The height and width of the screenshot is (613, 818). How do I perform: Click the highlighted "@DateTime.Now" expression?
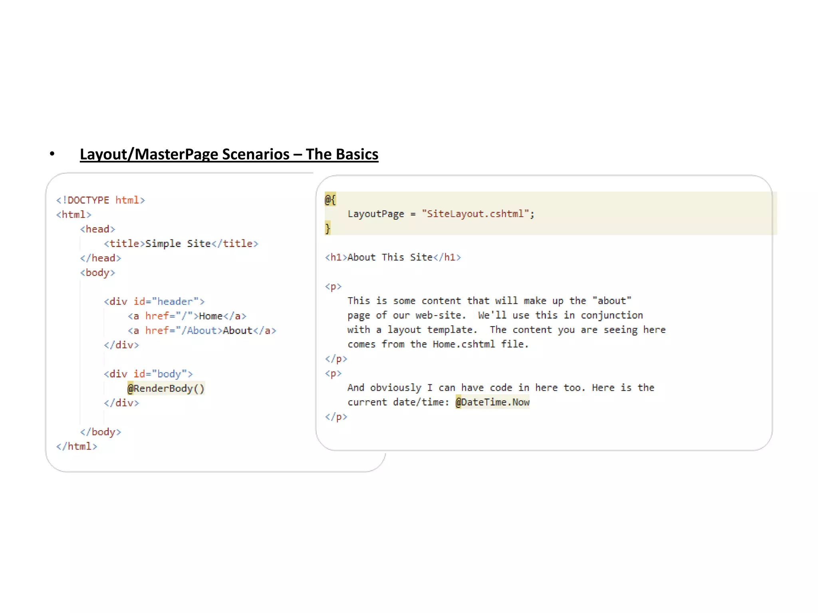[492, 402]
